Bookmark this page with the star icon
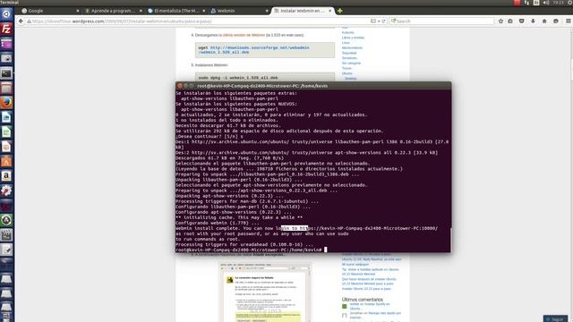The height and width of the screenshot is (322, 573). tap(500, 21)
